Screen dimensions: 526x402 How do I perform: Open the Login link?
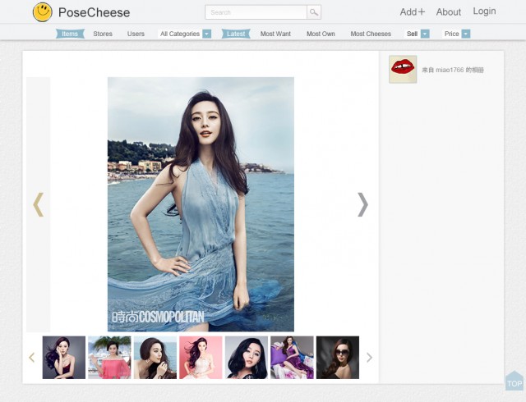pyautogui.click(x=484, y=11)
